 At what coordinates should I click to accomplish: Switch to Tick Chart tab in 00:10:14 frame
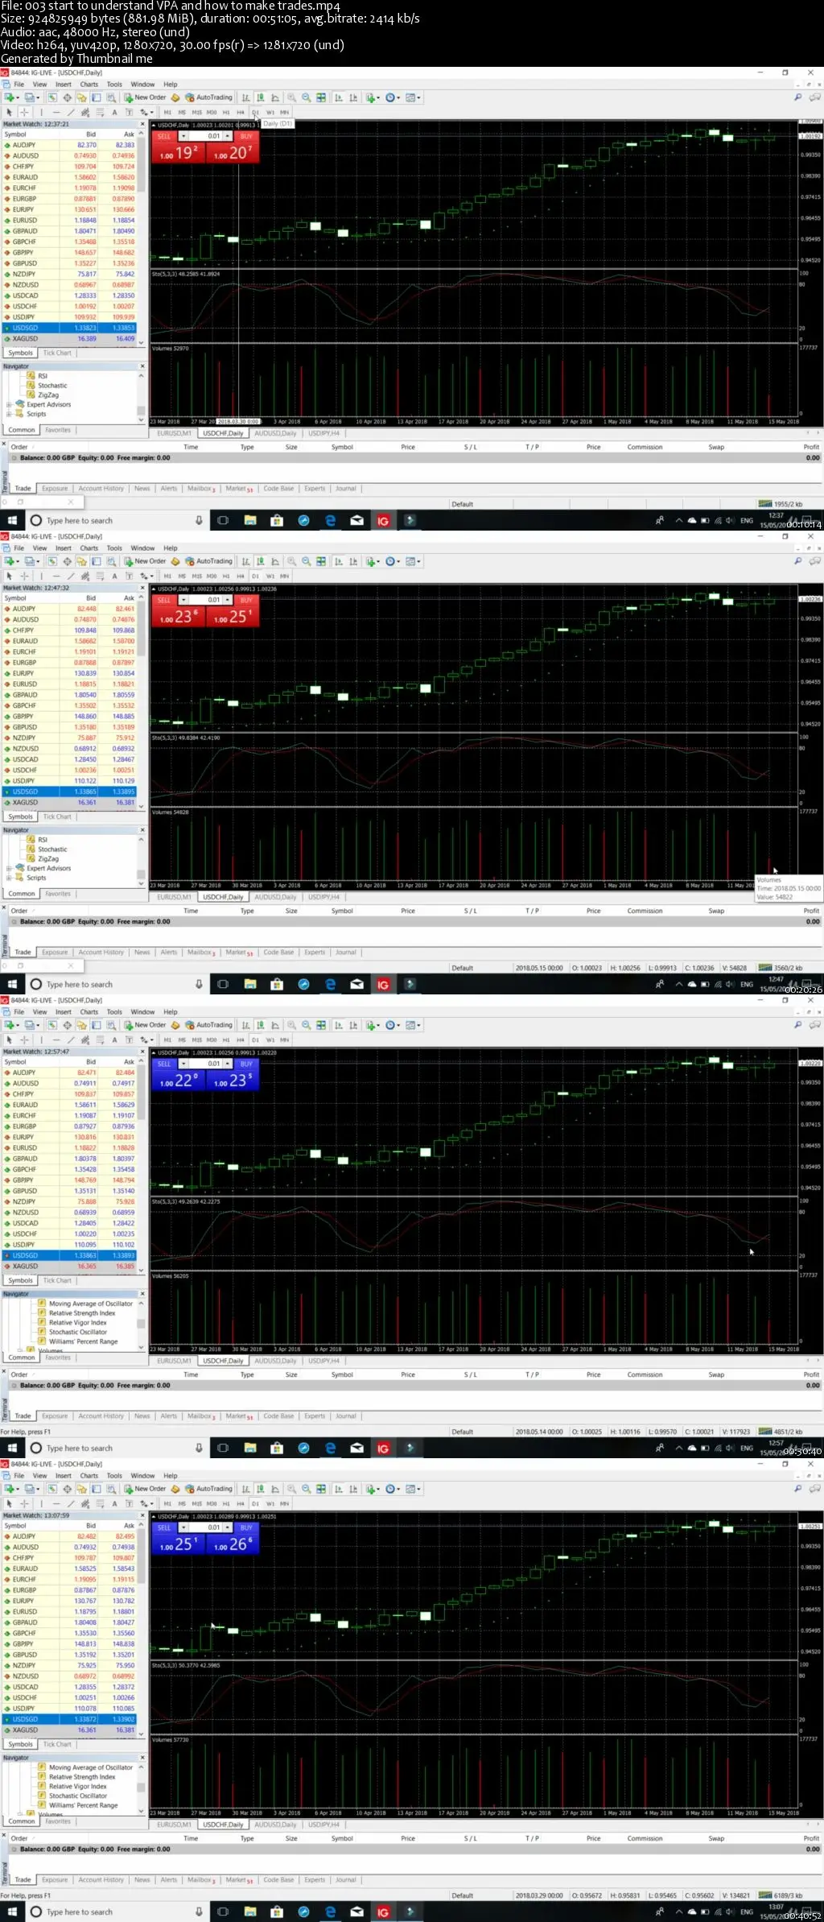point(57,353)
